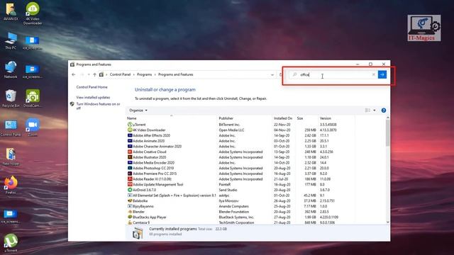Open the New folder desktop icon

(x=11, y=157)
